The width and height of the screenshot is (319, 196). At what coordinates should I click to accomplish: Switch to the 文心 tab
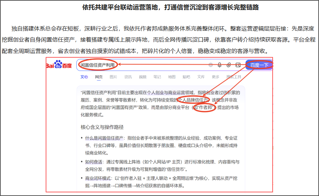tap(84, 77)
